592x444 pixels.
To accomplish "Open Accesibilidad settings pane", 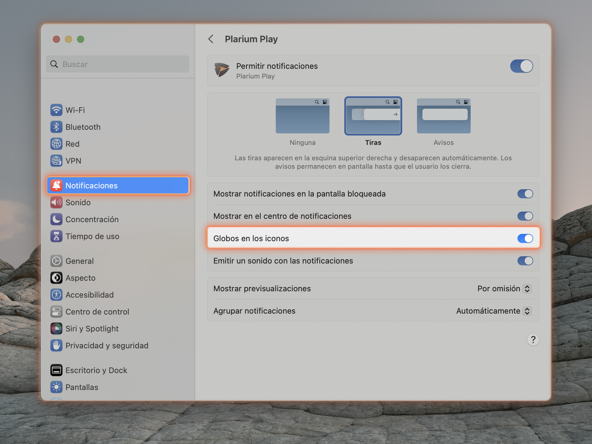I will point(118,295).
